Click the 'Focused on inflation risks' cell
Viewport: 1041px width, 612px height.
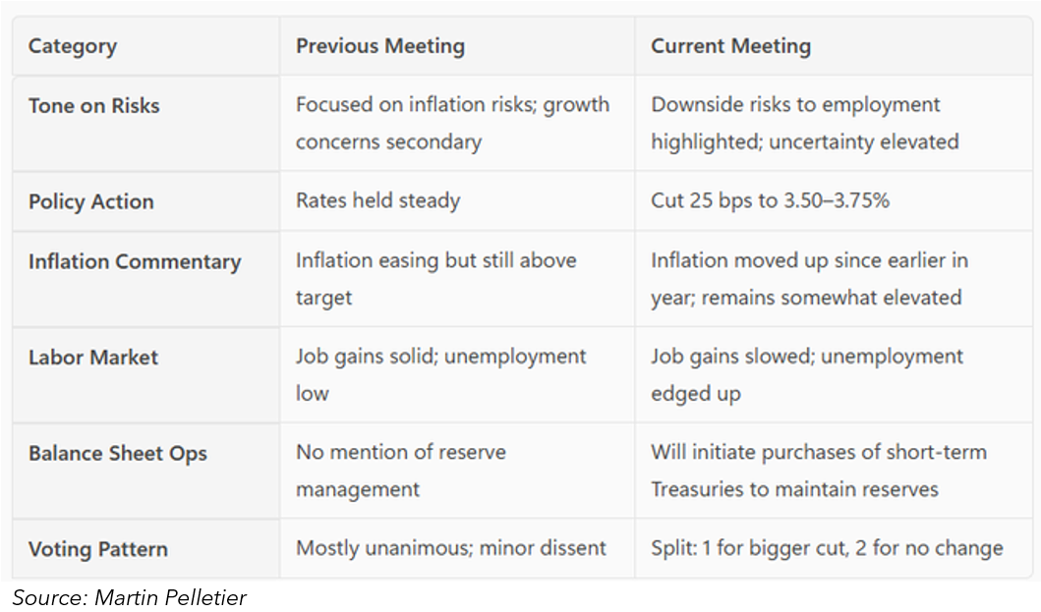coord(452,123)
